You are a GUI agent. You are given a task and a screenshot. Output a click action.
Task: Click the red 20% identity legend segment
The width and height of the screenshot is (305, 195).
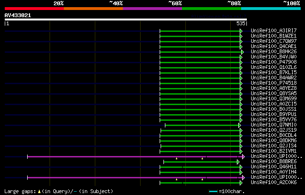(34, 9)
